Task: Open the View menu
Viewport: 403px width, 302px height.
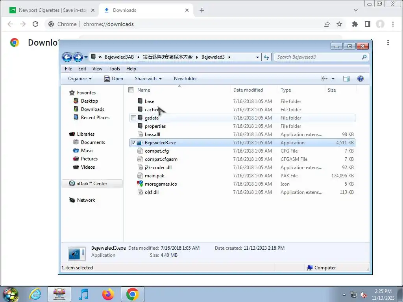Action: (x=98, y=69)
